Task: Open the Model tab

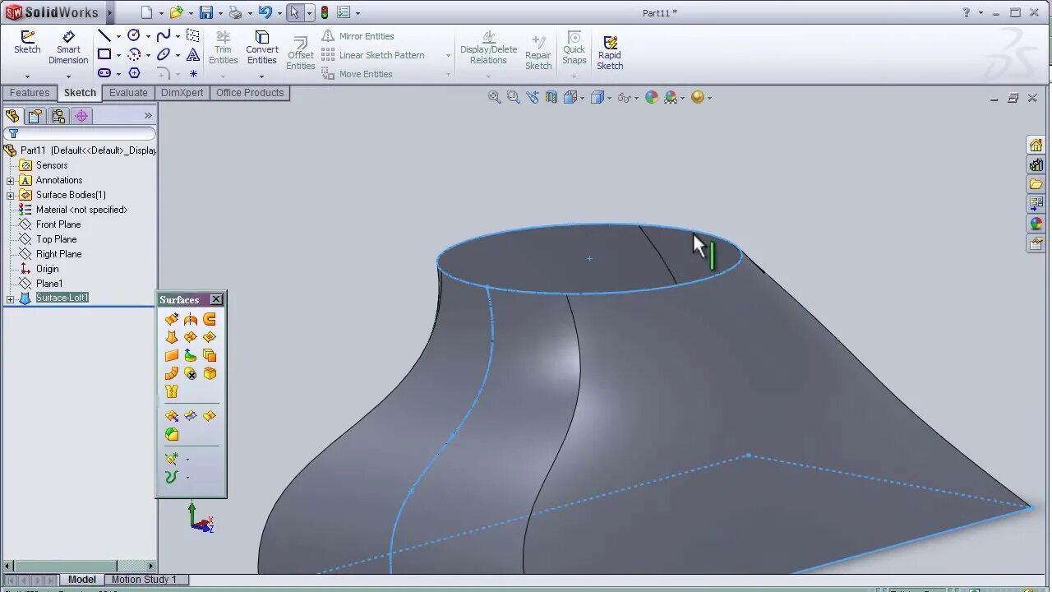Action: 82,580
